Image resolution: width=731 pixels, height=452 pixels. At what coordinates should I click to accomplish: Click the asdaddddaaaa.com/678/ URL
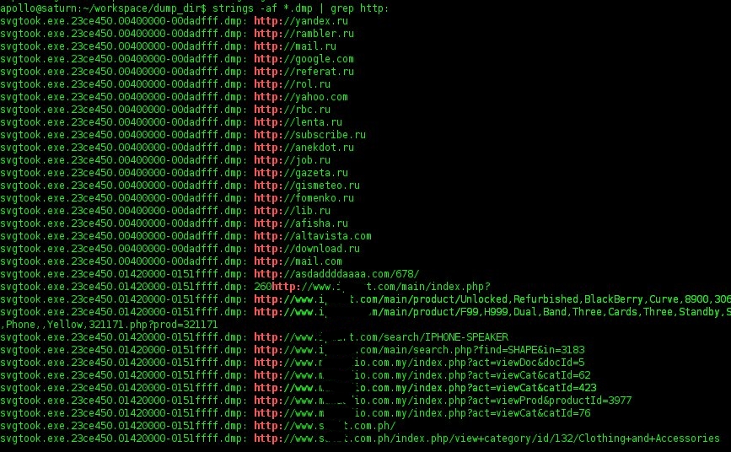coord(336,274)
